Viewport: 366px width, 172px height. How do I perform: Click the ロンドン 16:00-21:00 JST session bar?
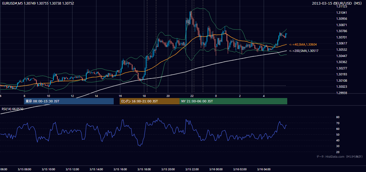(x=149, y=101)
